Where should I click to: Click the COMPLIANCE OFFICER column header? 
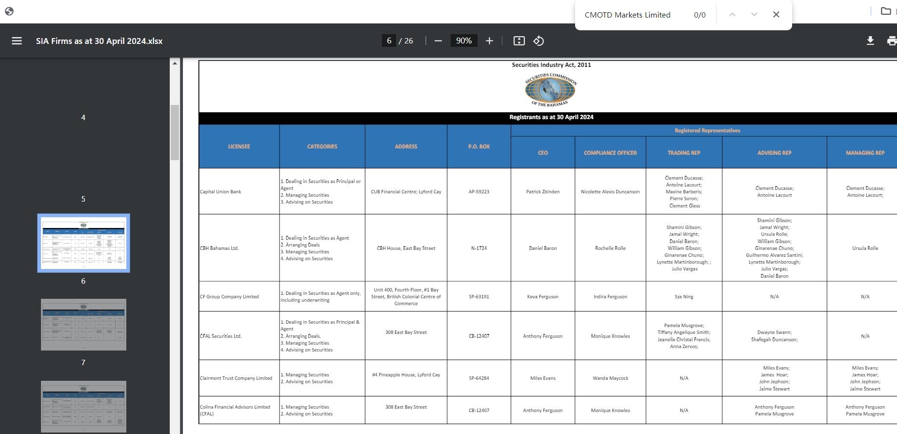[610, 153]
